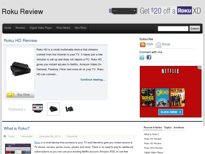205x154 pixels.
Task: Go to Digital Video Player menu
Action: click(41, 28)
